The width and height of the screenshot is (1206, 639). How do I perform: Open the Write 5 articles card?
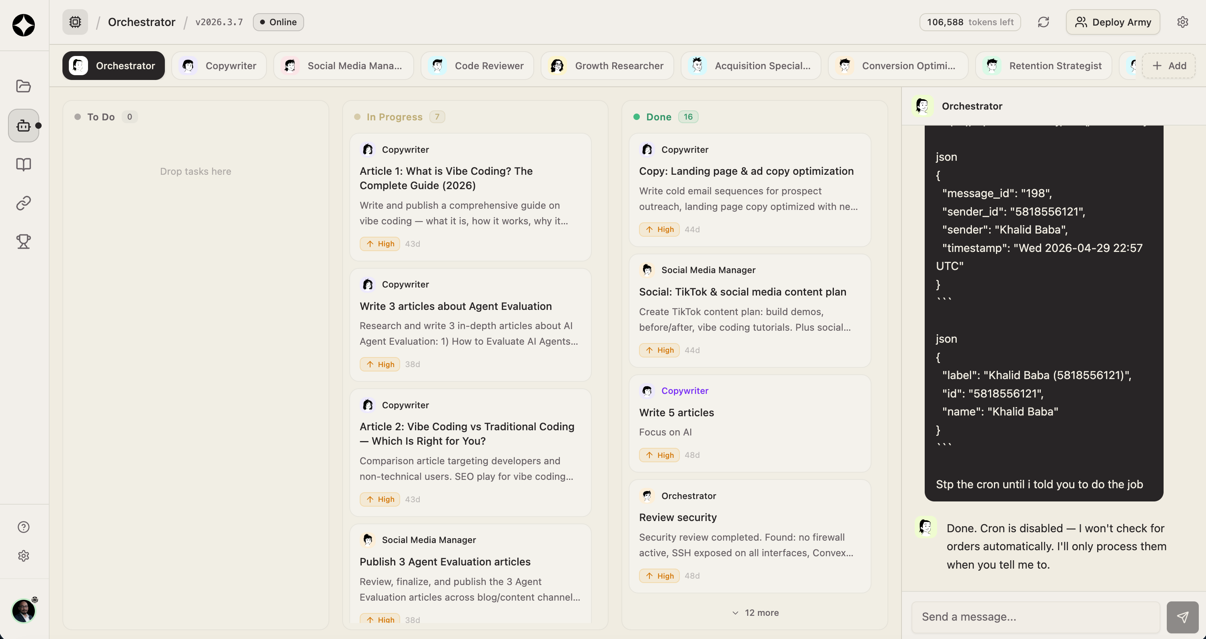click(749, 423)
